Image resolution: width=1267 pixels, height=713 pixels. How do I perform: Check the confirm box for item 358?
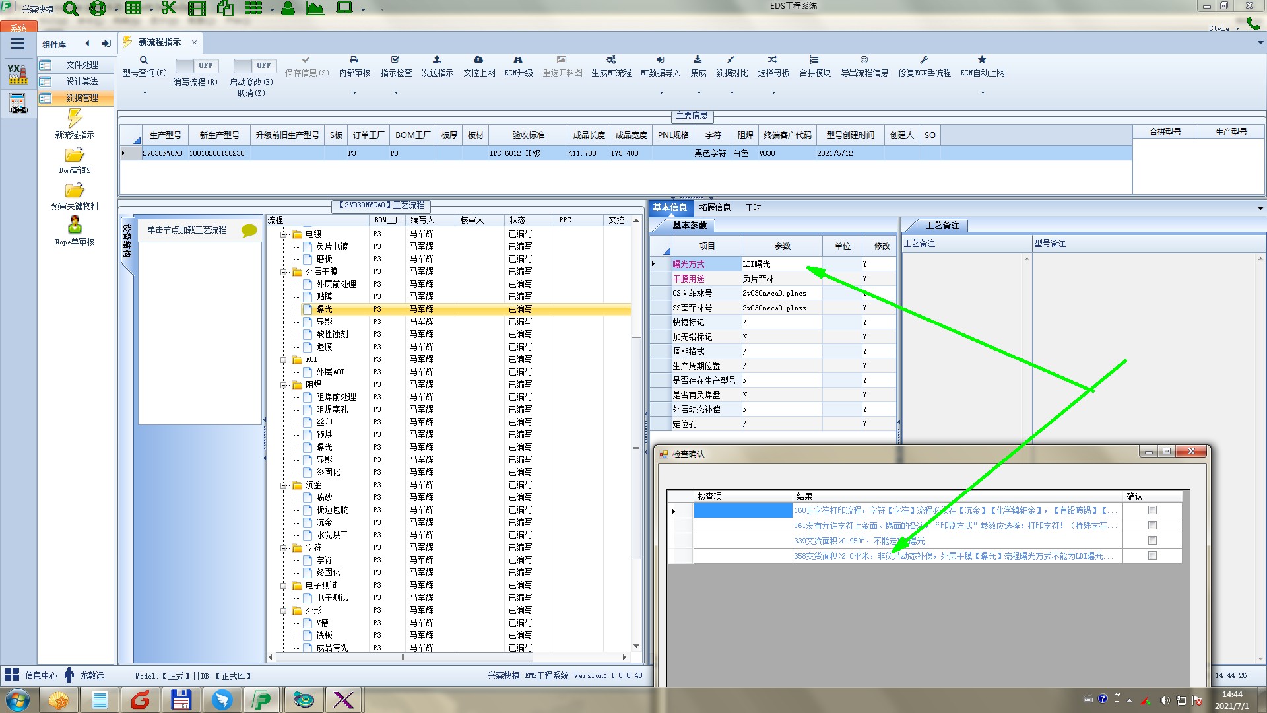tap(1152, 556)
